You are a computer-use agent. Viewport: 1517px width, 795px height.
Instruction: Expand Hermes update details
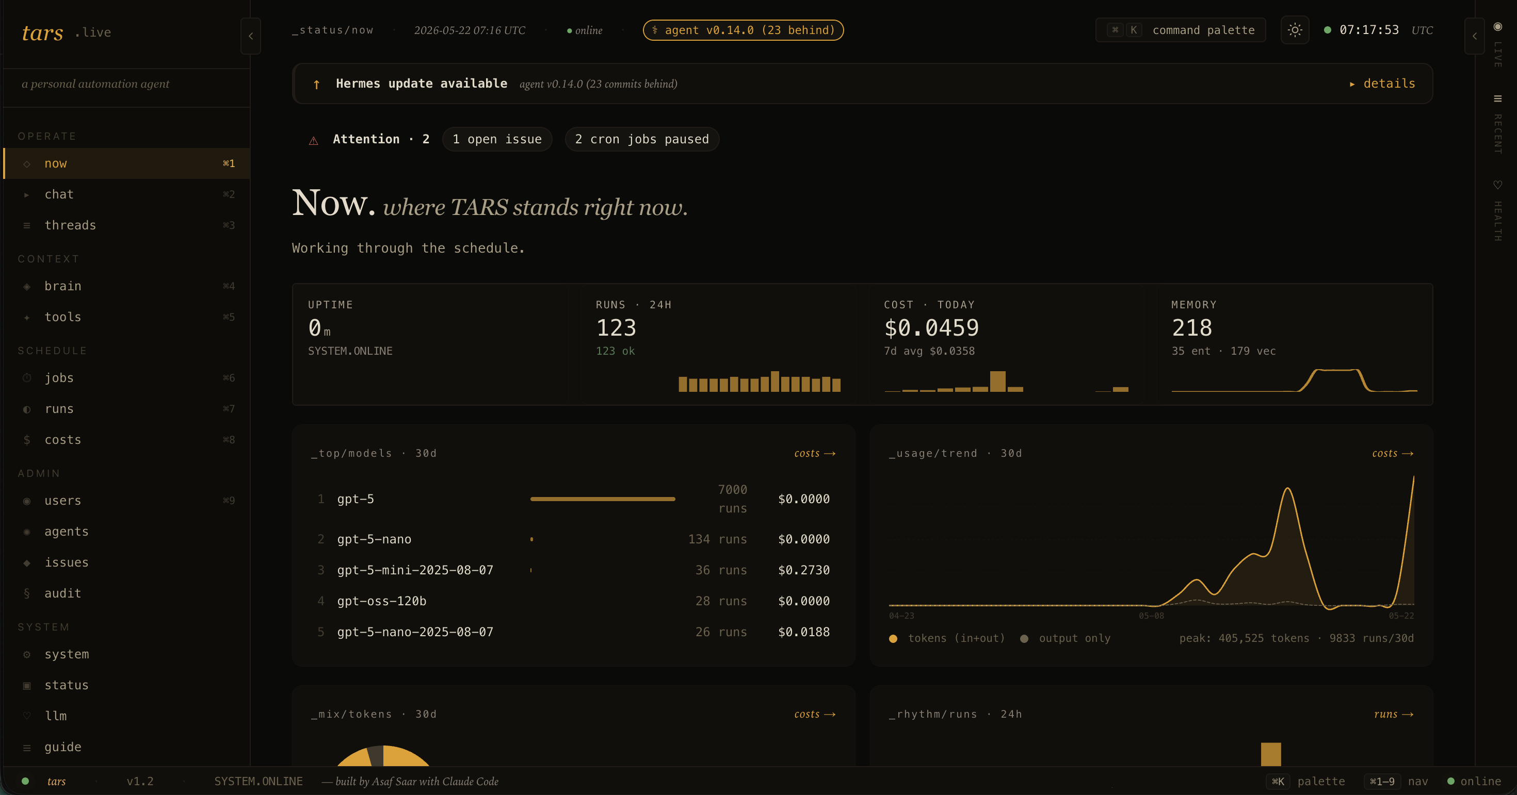pos(1382,84)
